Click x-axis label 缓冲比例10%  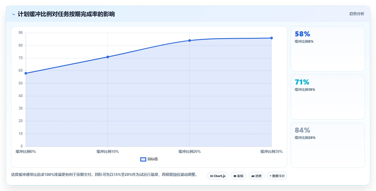coord(108,151)
